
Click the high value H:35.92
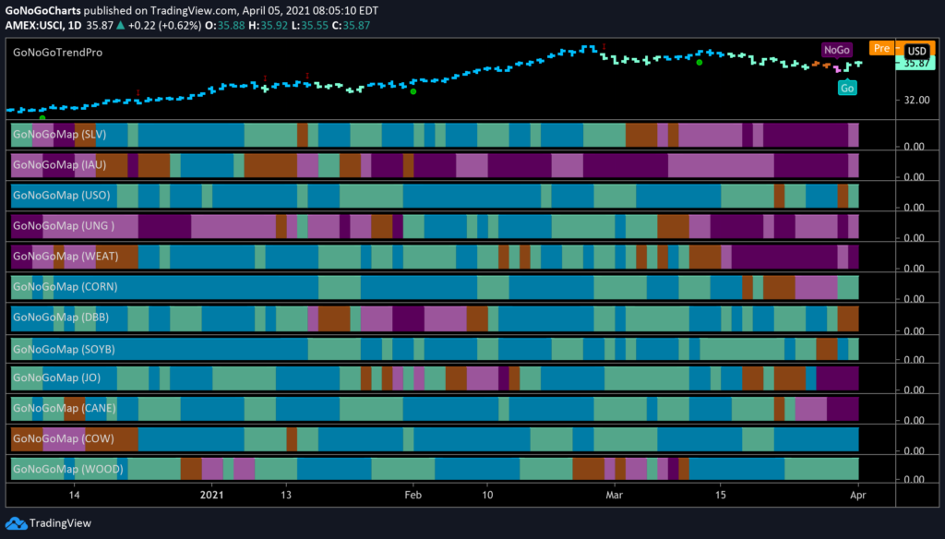[269, 25]
